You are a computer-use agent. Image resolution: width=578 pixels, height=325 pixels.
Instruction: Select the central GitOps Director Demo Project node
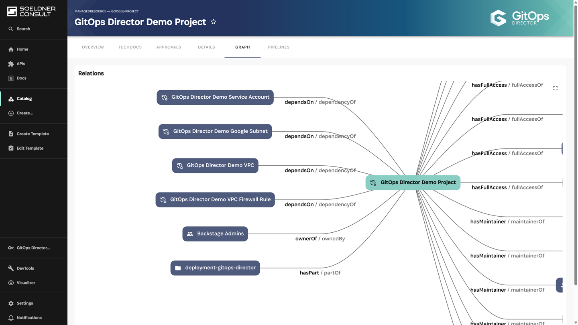click(x=413, y=183)
